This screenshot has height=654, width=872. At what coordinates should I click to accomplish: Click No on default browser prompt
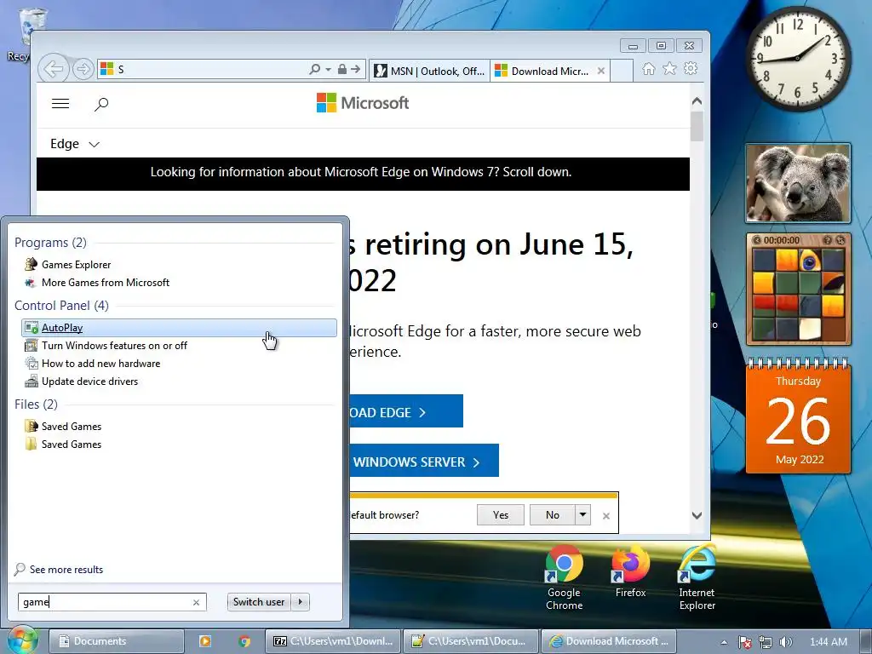click(552, 515)
